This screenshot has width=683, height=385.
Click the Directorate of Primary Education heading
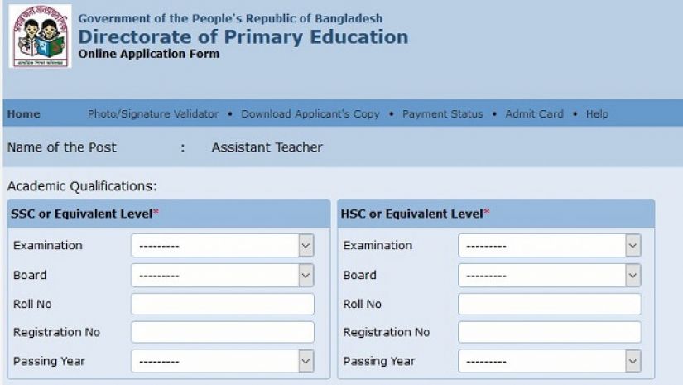pos(243,37)
